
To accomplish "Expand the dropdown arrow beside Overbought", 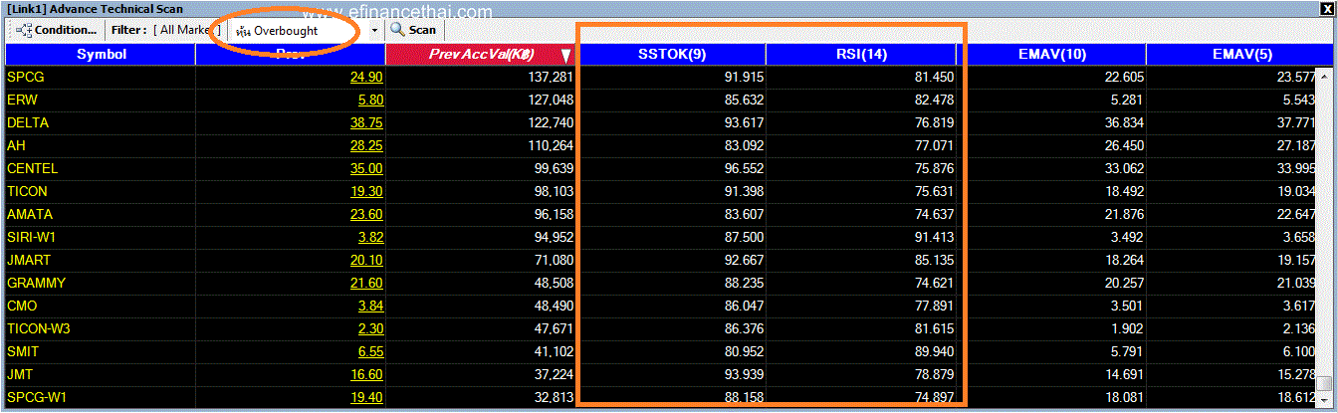I will pos(374,30).
